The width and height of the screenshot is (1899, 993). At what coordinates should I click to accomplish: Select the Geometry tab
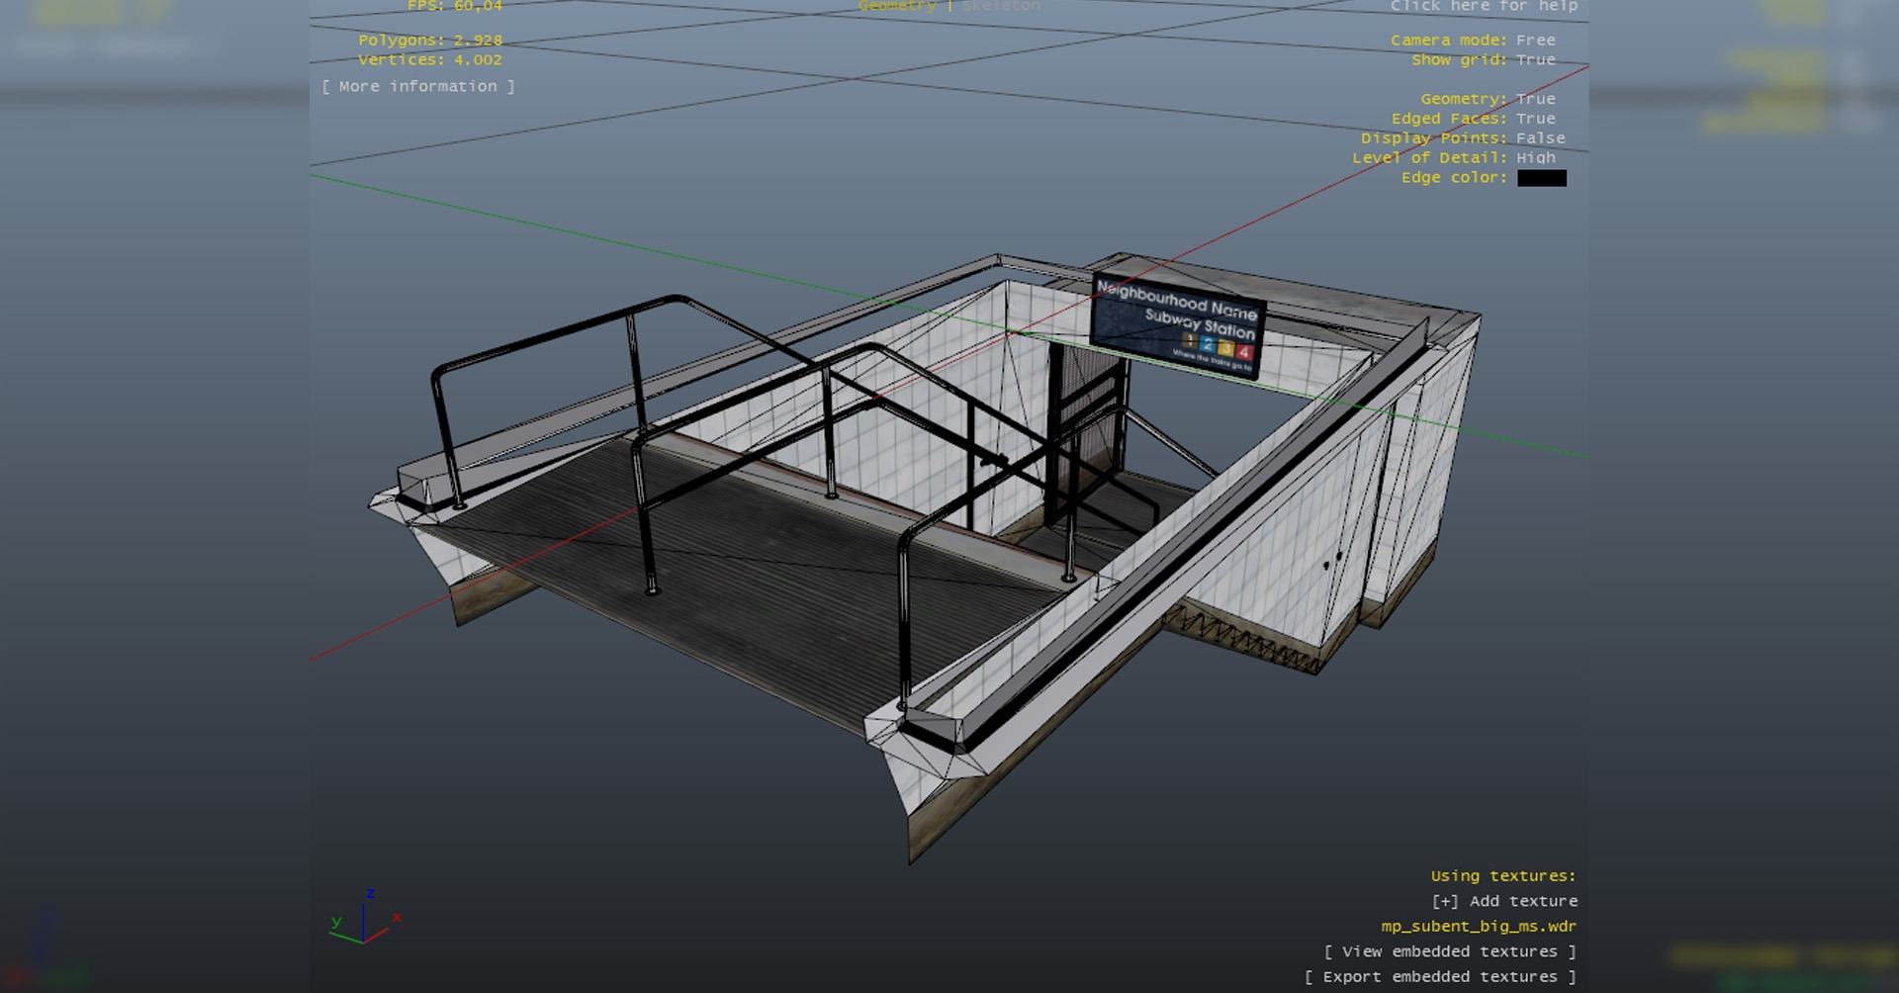(x=897, y=6)
